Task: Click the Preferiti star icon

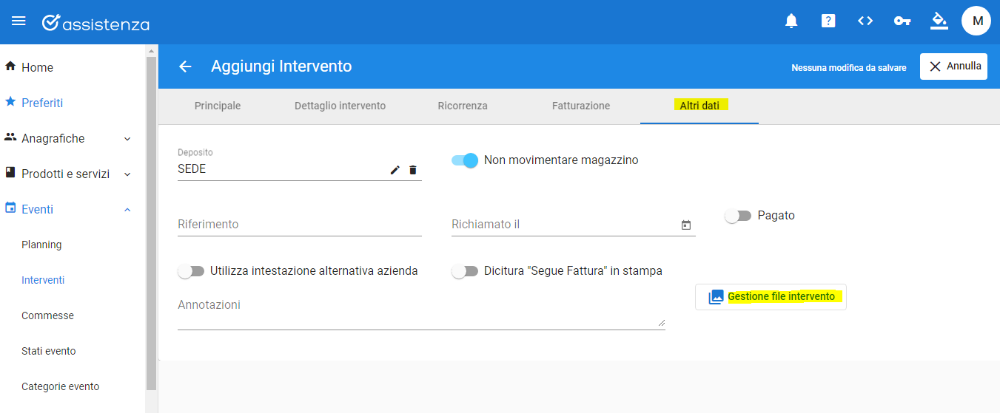Action: pyautogui.click(x=10, y=102)
